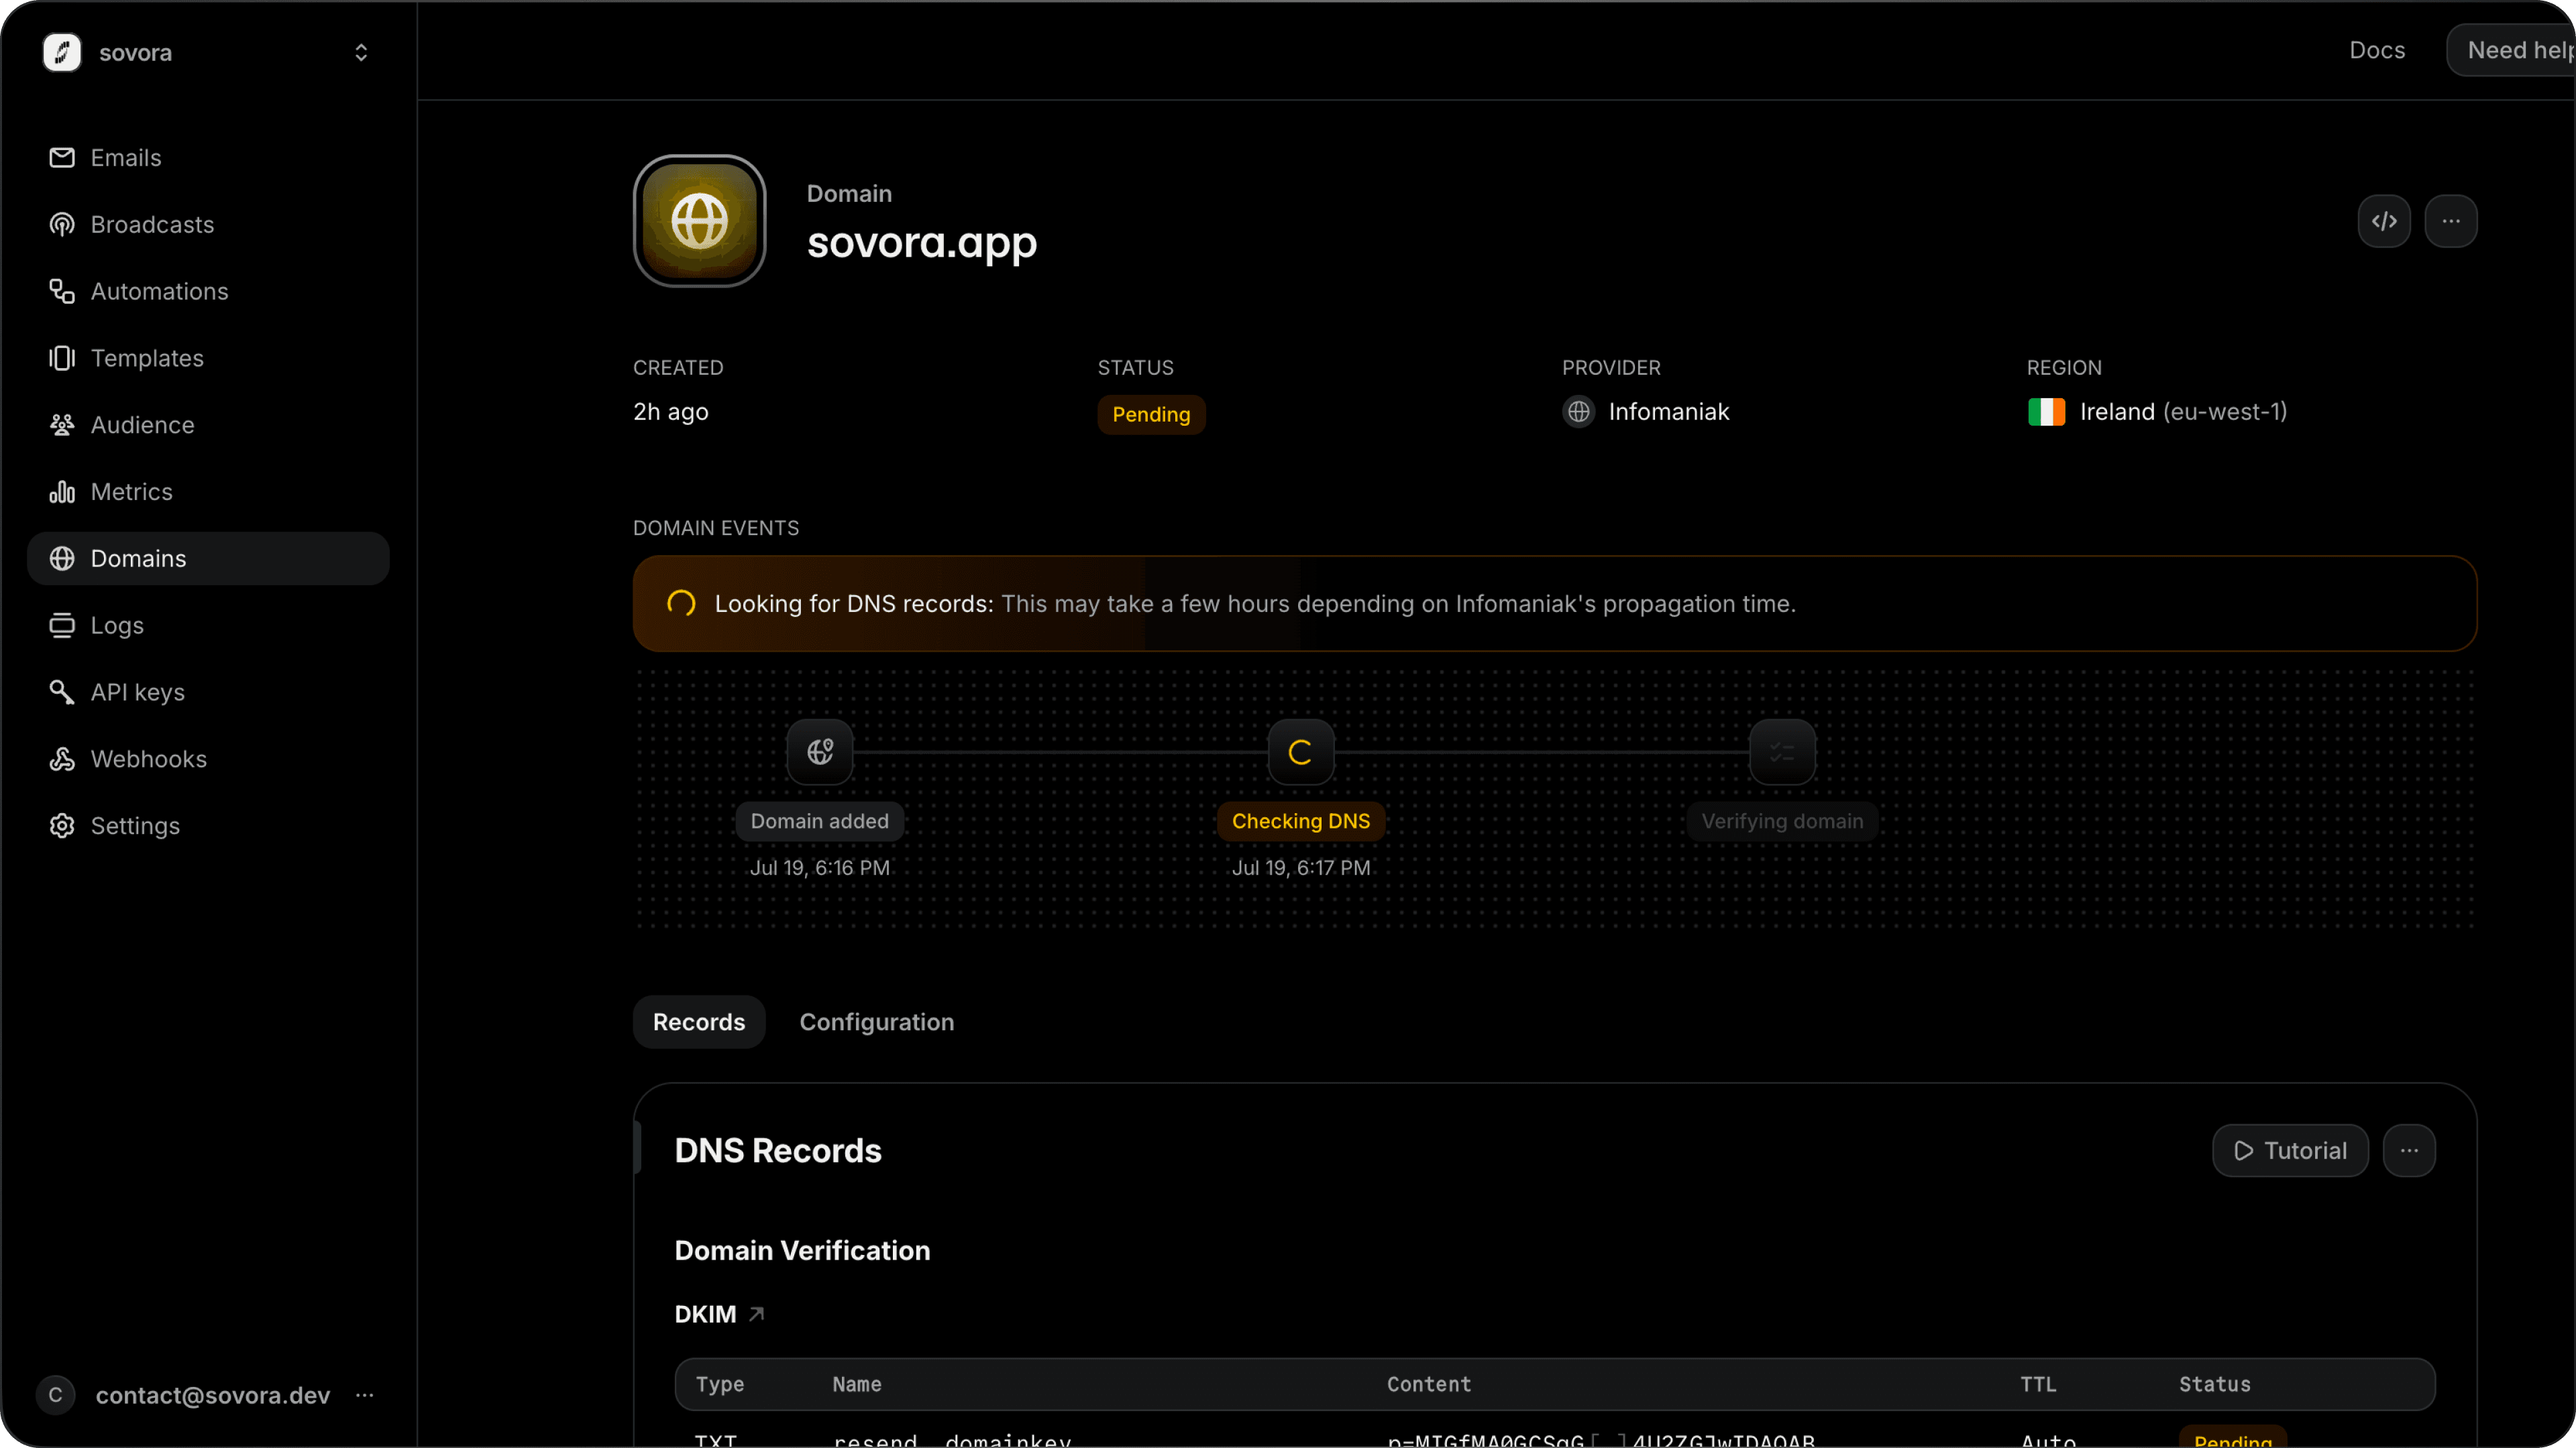The width and height of the screenshot is (2576, 1448).
Task: Click the Jul 19, 6:17 PM timestamp
Action: 1301,868
